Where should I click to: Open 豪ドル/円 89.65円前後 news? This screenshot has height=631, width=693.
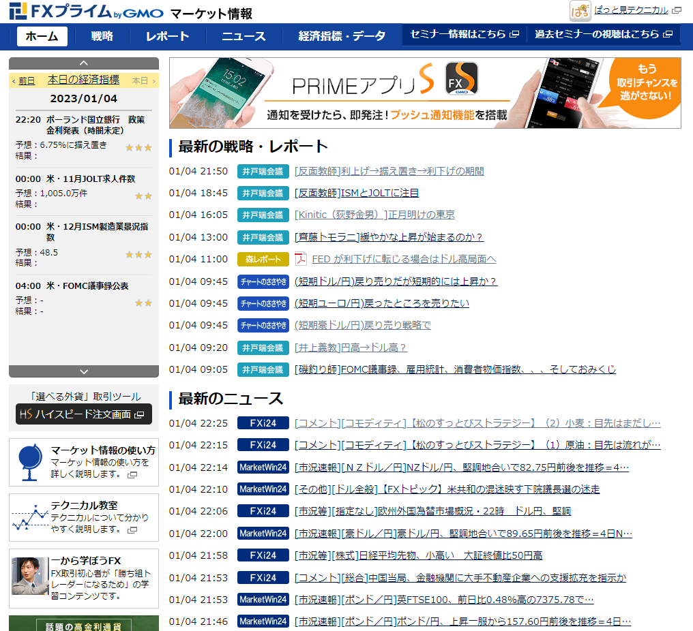[464, 534]
